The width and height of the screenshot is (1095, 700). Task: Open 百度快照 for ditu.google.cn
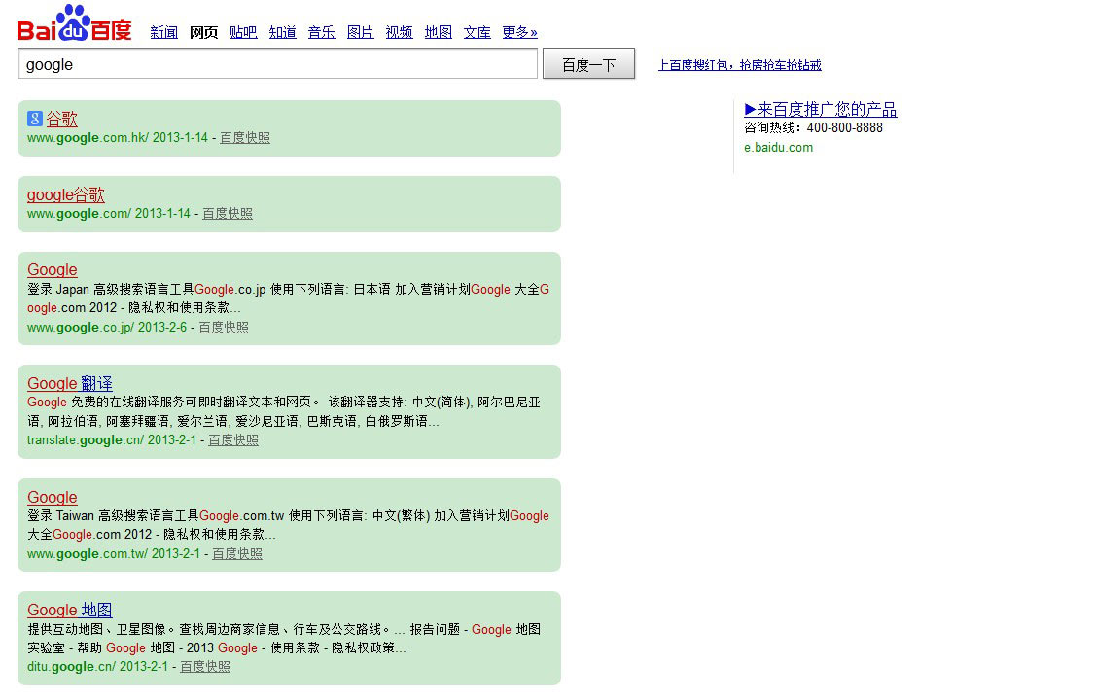pos(205,667)
